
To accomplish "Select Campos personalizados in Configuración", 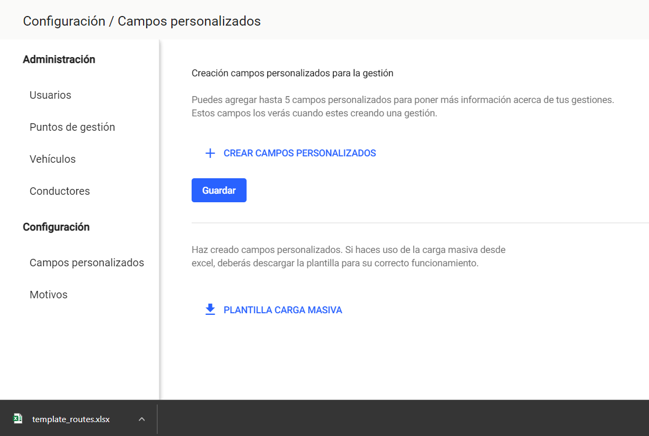I will point(86,262).
